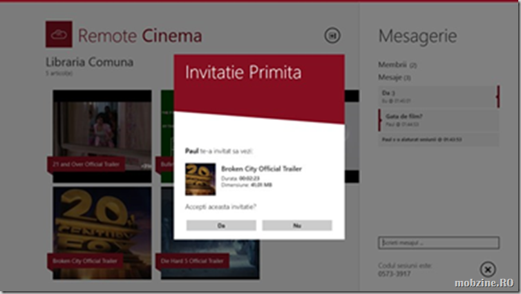Image resolution: width=521 pixels, height=294 pixels.
Task: Click the session code 0573-3917 text
Action: point(395,274)
